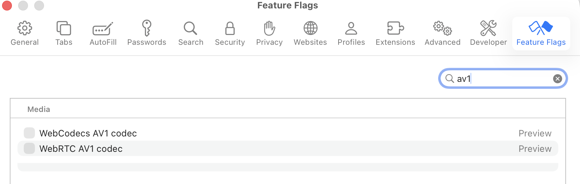Open the General settings gear icon
580x184 pixels.
click(24, 29)
